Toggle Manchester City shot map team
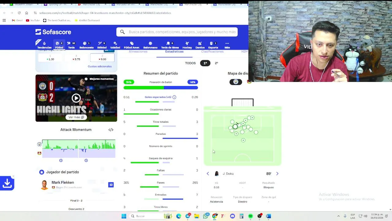Viewport: 392px width, 221px height. tap(236, 82)
